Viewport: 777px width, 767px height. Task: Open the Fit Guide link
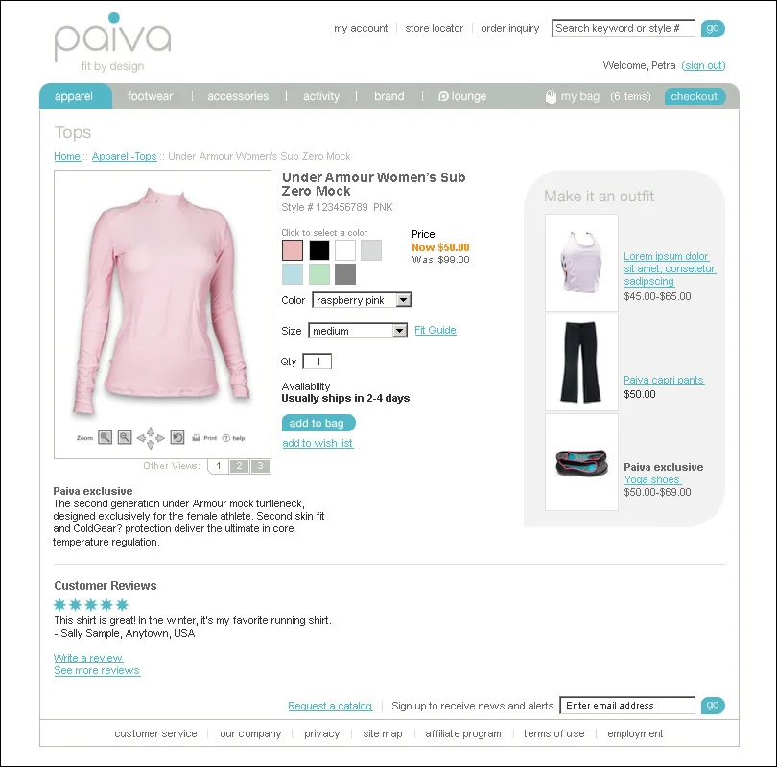(436, 330)
